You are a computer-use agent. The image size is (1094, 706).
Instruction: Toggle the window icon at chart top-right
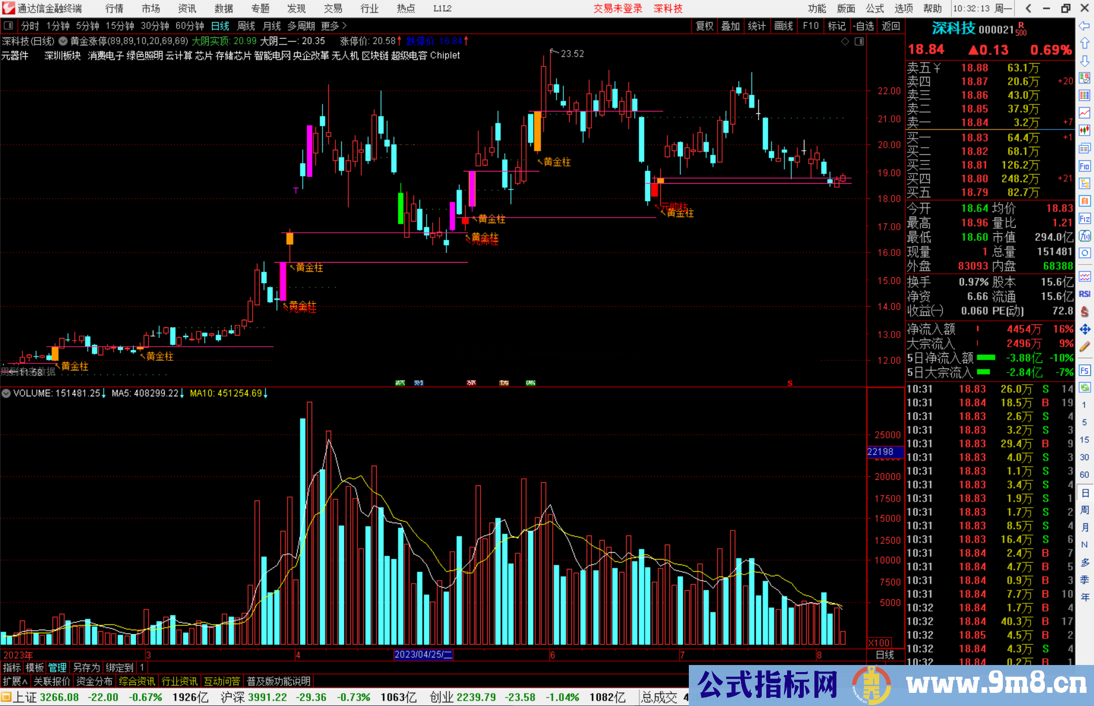click(859, 41)
